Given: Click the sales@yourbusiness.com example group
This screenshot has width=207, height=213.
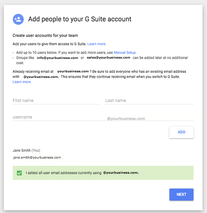Looking at the screenshot, I should [x=108, y=58].
